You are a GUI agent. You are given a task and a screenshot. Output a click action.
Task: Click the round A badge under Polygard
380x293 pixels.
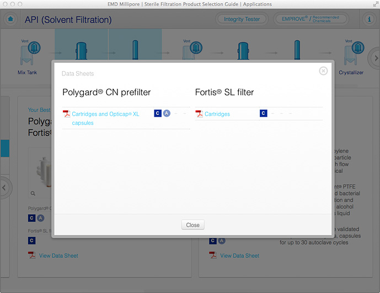tap(167, 113)
